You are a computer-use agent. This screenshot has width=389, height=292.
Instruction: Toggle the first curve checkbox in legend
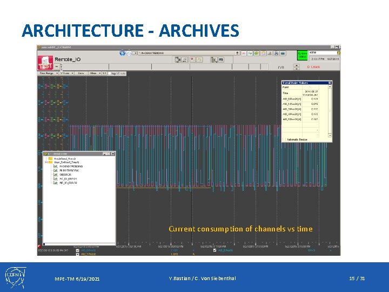point(77,250)
